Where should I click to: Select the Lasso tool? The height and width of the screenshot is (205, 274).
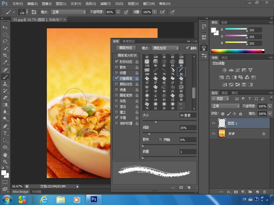(5, 41)
